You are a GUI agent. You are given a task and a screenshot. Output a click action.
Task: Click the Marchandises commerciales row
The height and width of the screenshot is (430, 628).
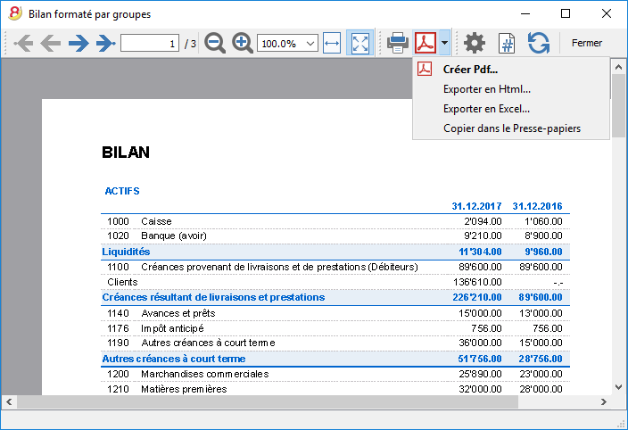(335, 375)
